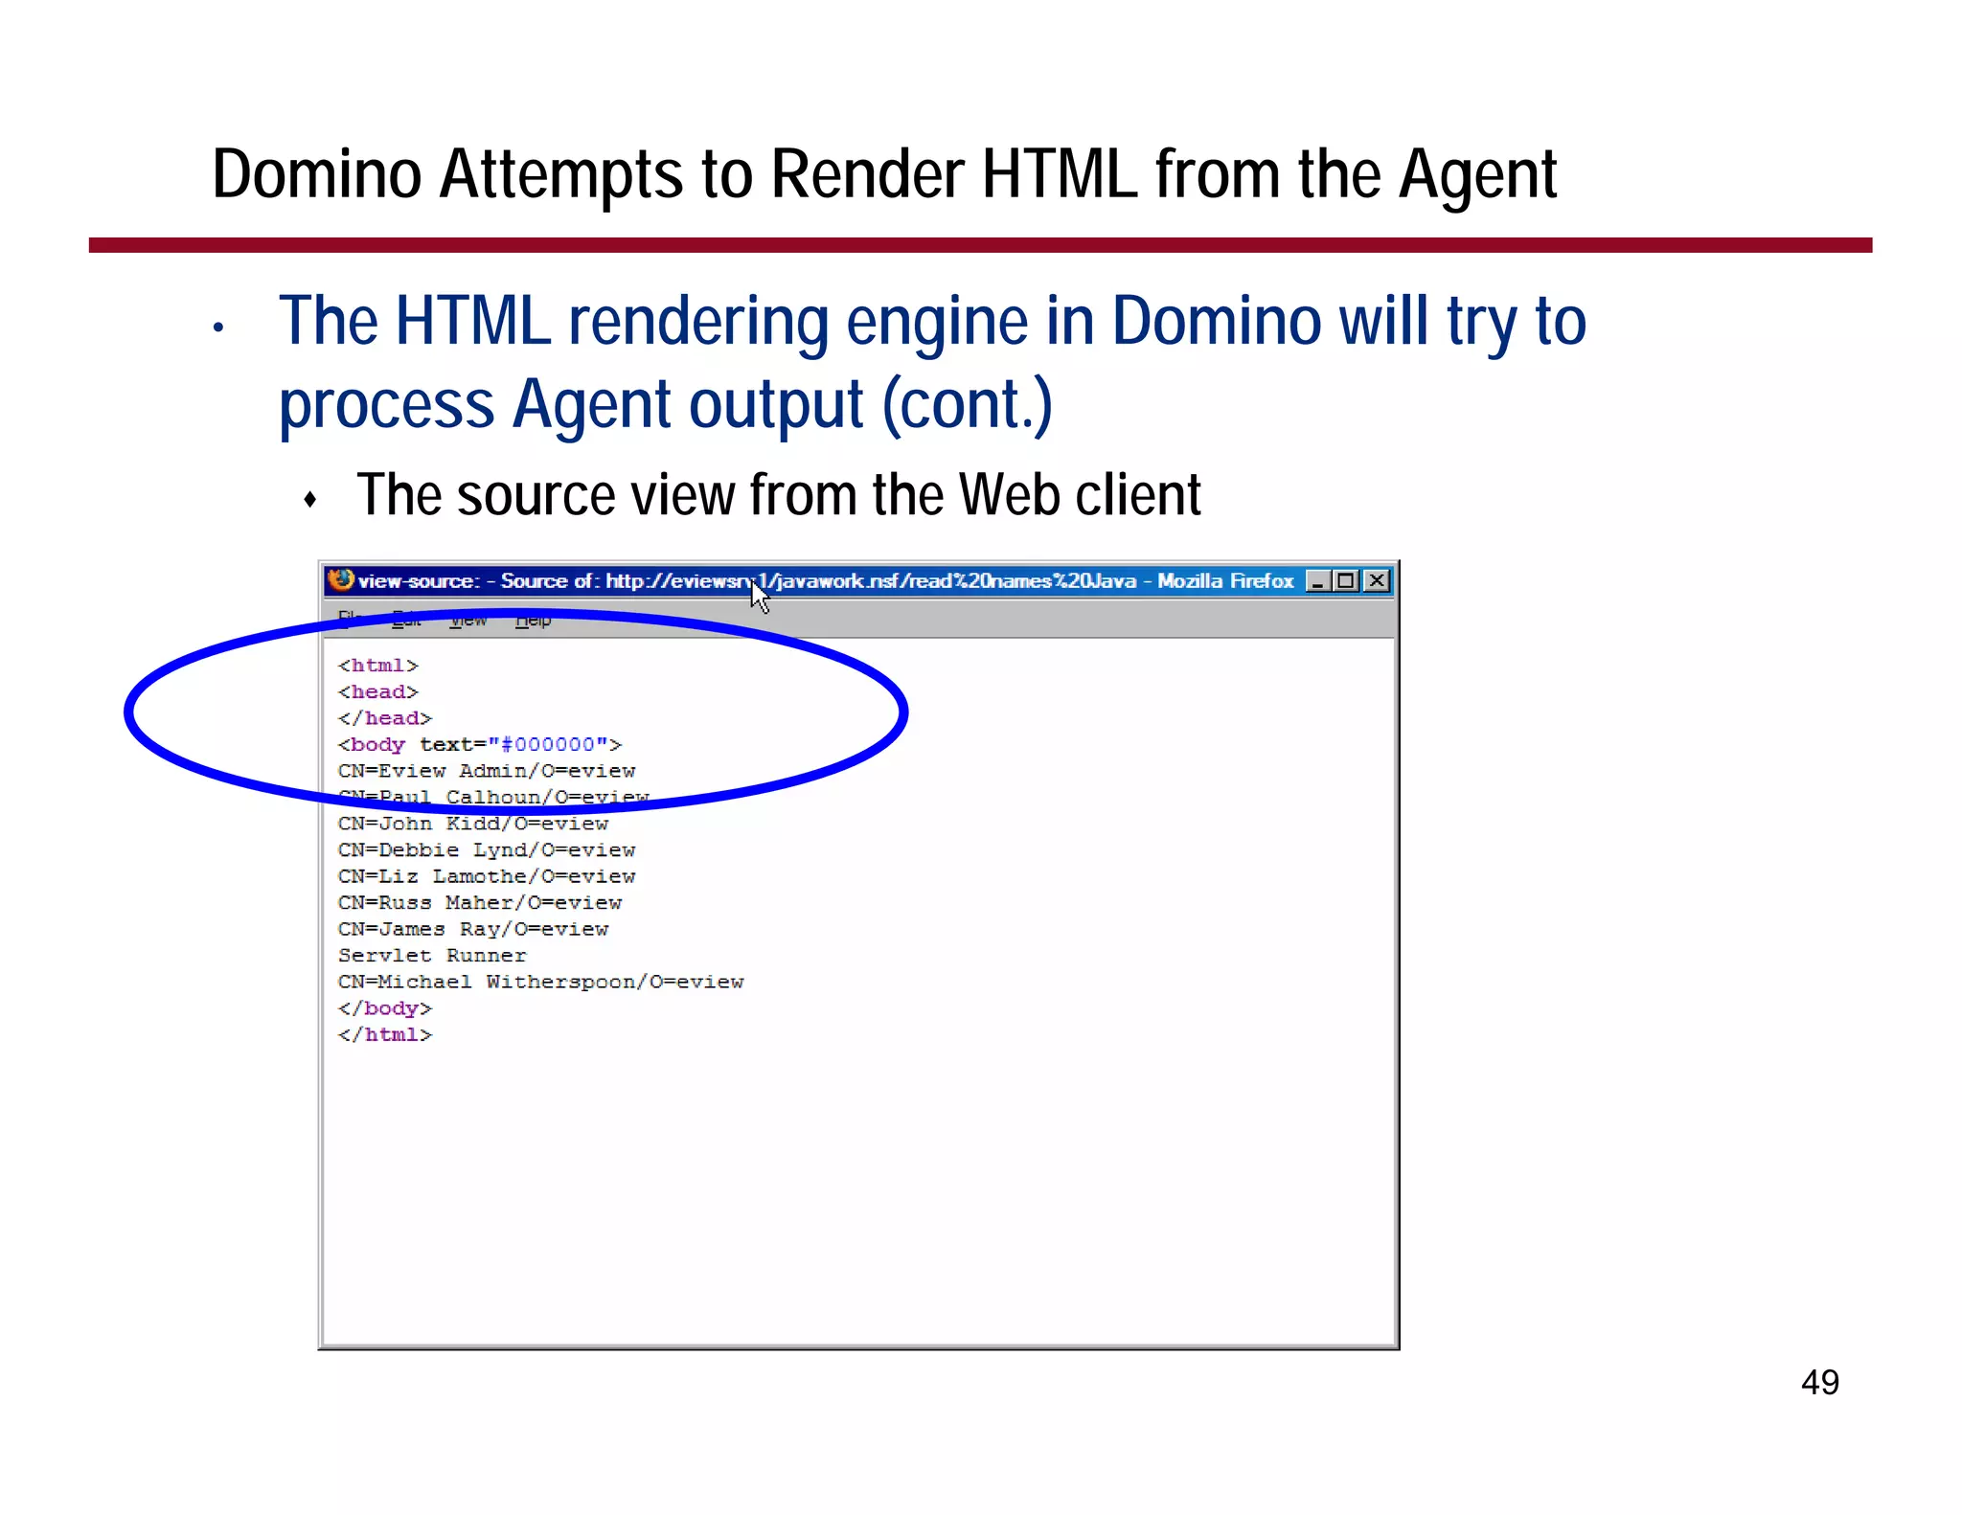1962x1515 pixels.
Task: Click the <html> opening tag line
Action: 378,666
